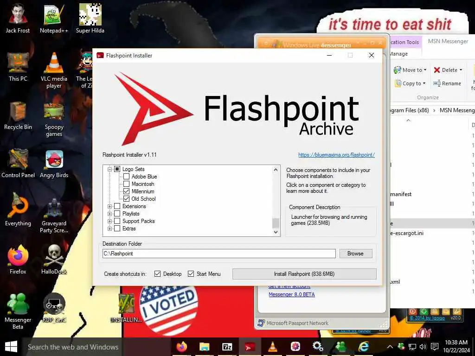Select the INSTALLIN... desktop icon
This screenshot has width=475, height=356.
pos(126,308)
